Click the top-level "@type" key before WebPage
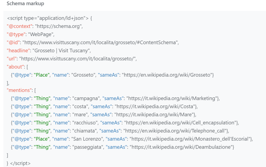 pyautogui.click(x=16, y=34)
